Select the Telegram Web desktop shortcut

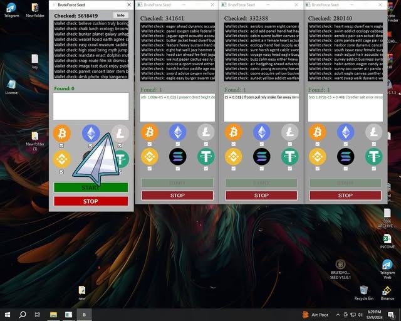click(387, 266)
